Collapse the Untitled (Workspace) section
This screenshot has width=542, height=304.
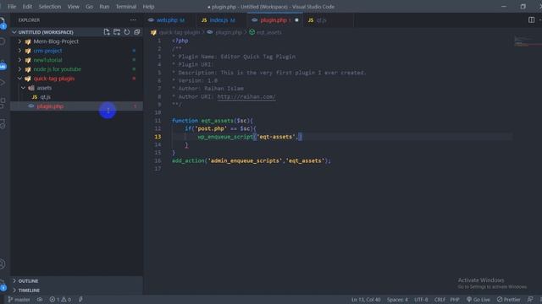tap(14, 32)
